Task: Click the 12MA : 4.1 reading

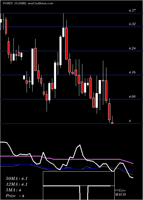Action: pyautogui.click(x=17, y=184)
